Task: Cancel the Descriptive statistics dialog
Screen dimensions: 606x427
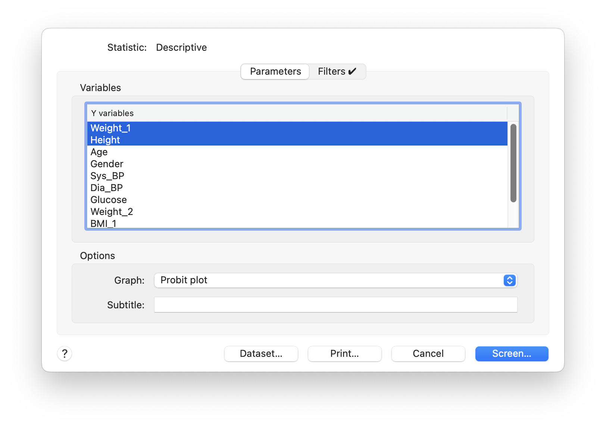Action: pyautogui.click(x=428, y=353)
